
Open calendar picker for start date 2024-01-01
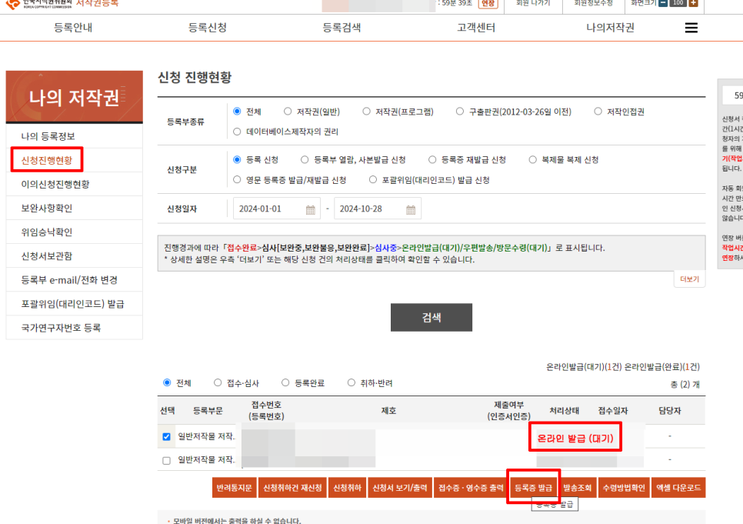coord(311,209)
